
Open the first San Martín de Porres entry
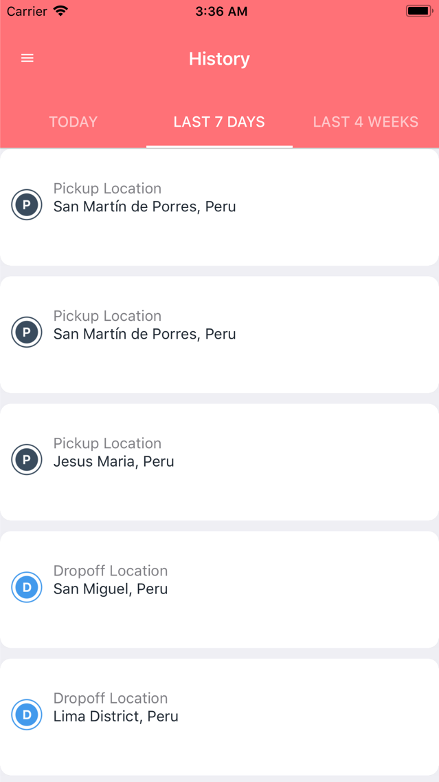click(220, 207)
